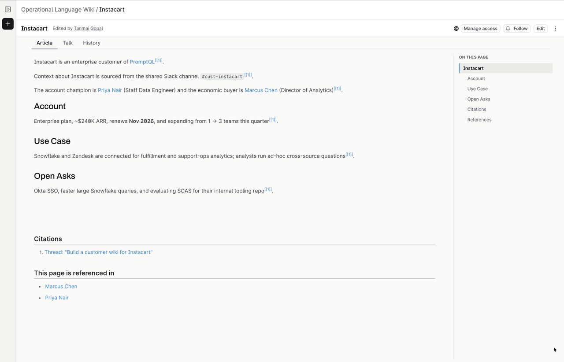Click Instacart in the breadcrumb
The height and width of the screenshot is (362, 564).
point(112,9)
